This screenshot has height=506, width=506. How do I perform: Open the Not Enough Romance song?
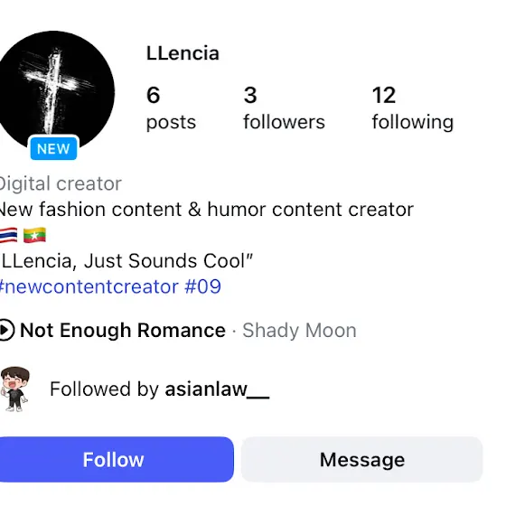pyautogui.click(x=123, y=331)
